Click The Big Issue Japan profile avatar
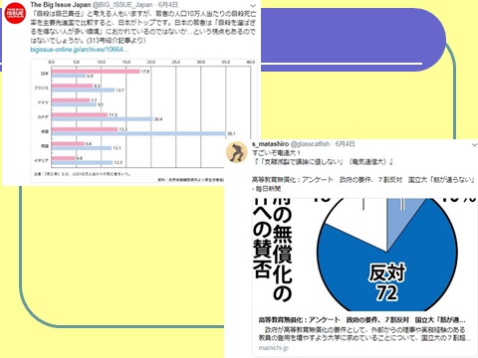This screenshot has width=478, height=358. tap(15, 13)
